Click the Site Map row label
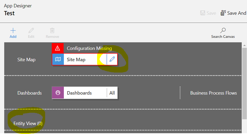This screenshot has width=247, height=134. [x=26, y=60]
